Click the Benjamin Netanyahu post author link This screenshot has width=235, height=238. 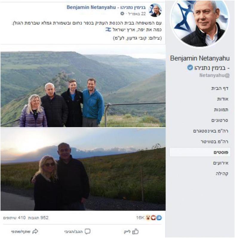tap(106, 7)
